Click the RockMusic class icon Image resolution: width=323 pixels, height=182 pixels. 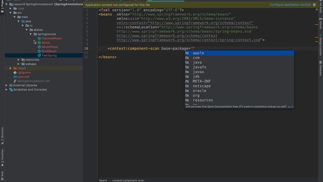click(x=39, y=51)
